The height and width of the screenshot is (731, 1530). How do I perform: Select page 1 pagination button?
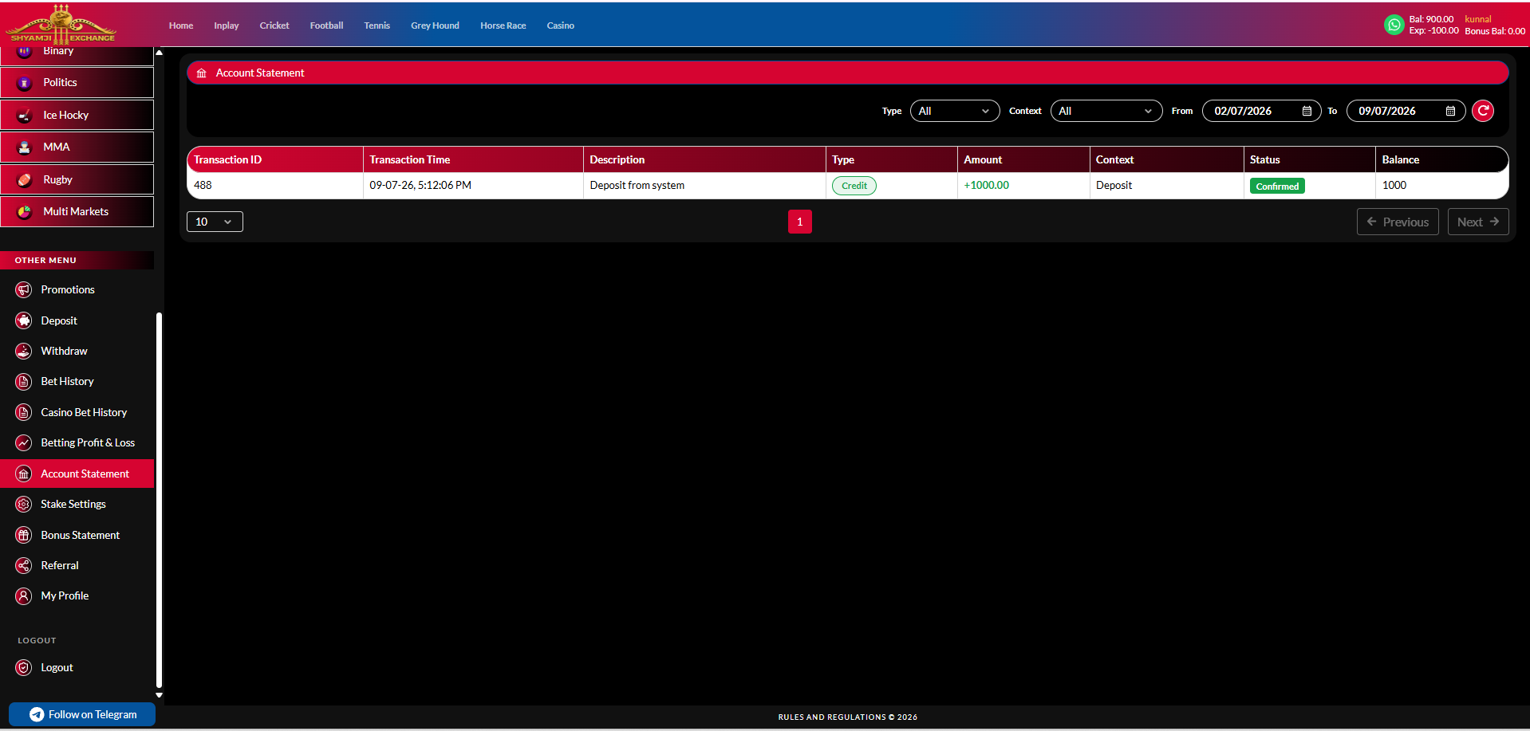pyautogui.click(x=799, y=222)
